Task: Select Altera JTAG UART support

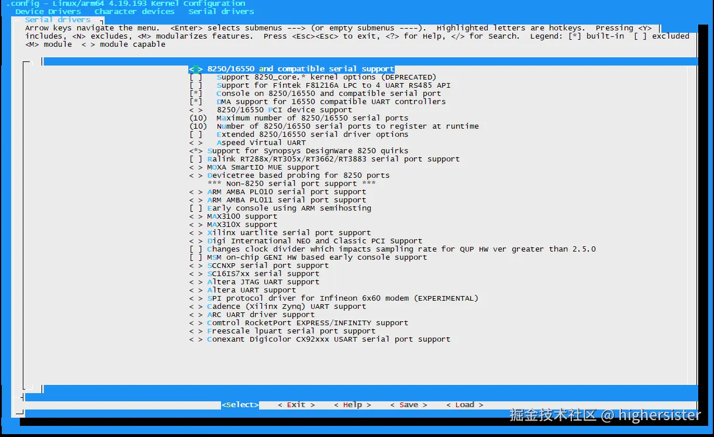Action: coord(254,282)
